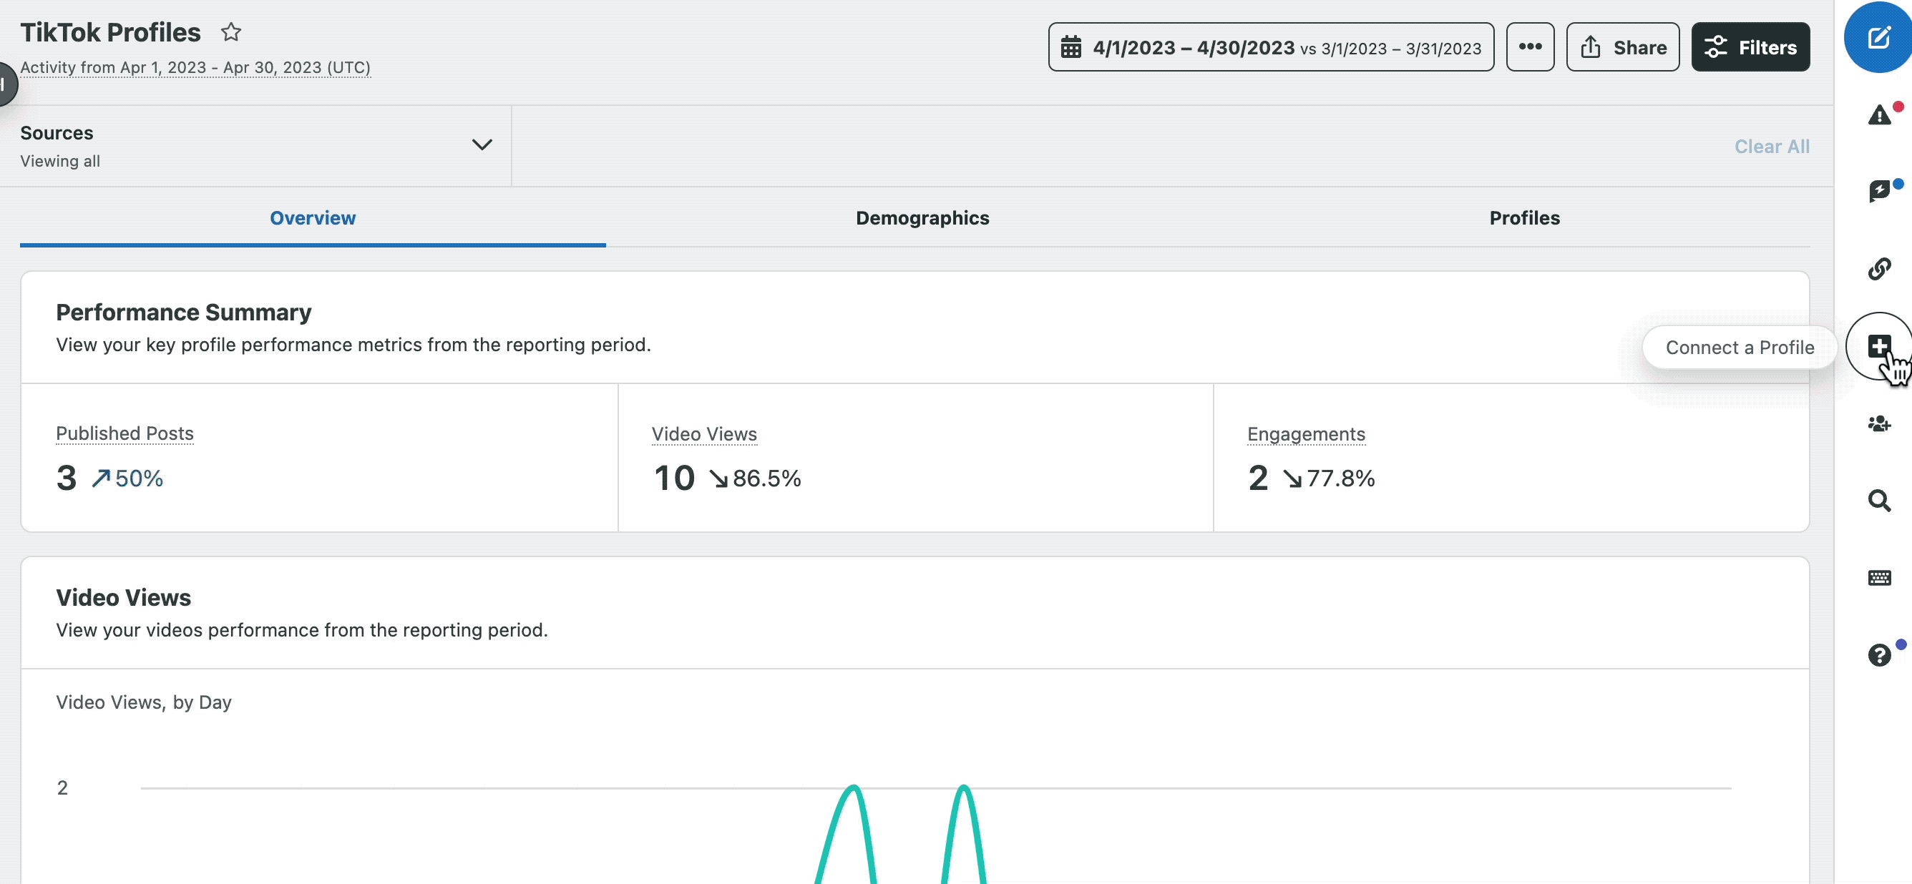The width and height of the screenshot is (1912, 884).
Task: Click the Video Views, by Day chart title
Action: 143,702
